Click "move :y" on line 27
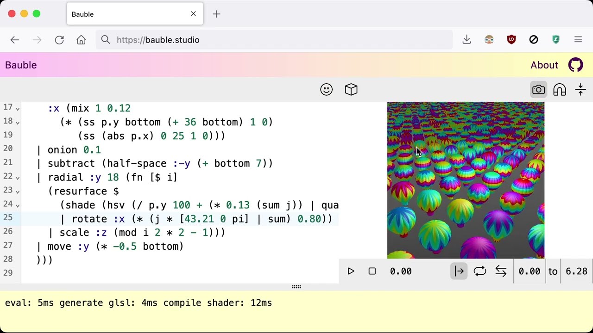The height and width of the screenshot is (333, 593). click(x=69, y=247)
